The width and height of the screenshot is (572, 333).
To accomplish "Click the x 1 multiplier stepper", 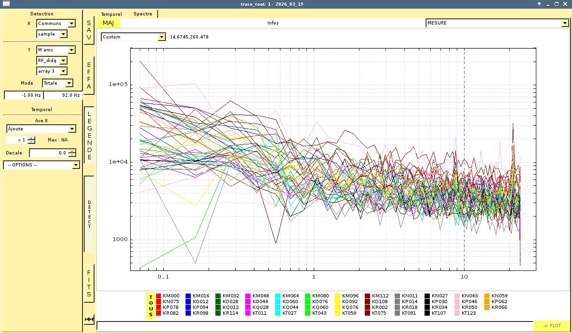I will tap(31, 140).
